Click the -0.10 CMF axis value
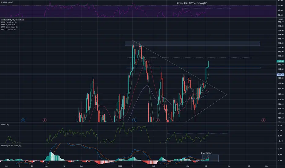This screenshot has height=168, width=285. coord(280,141)
